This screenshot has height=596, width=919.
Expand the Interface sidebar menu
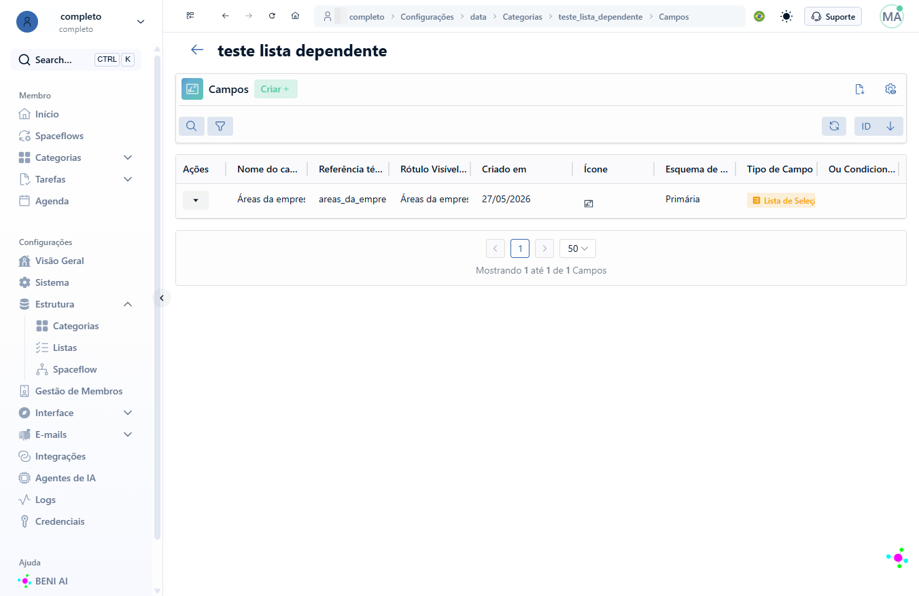point(128,413)
